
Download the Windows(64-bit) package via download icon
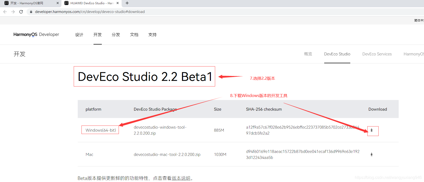pos(372,130)
